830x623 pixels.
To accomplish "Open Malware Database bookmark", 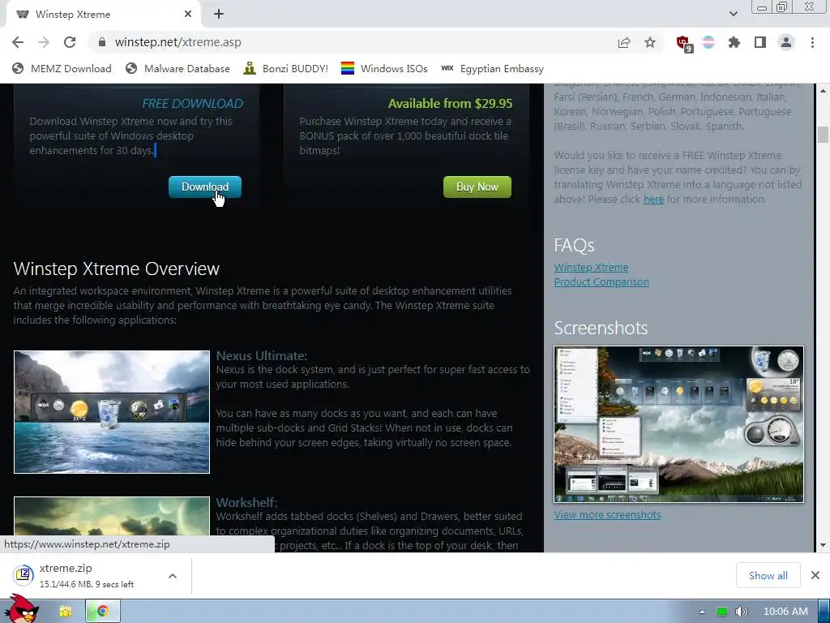I will click(x=178, y=68).
